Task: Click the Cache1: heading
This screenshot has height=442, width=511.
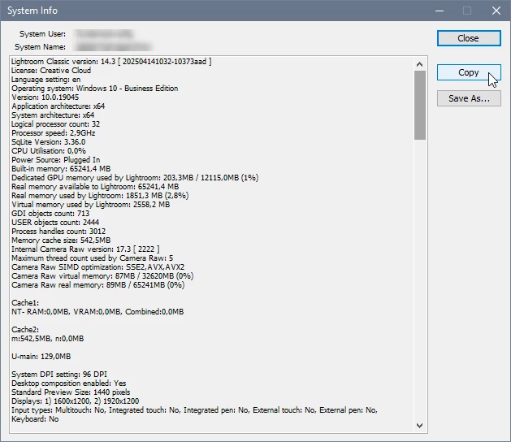Action: [x=25, y=303]
